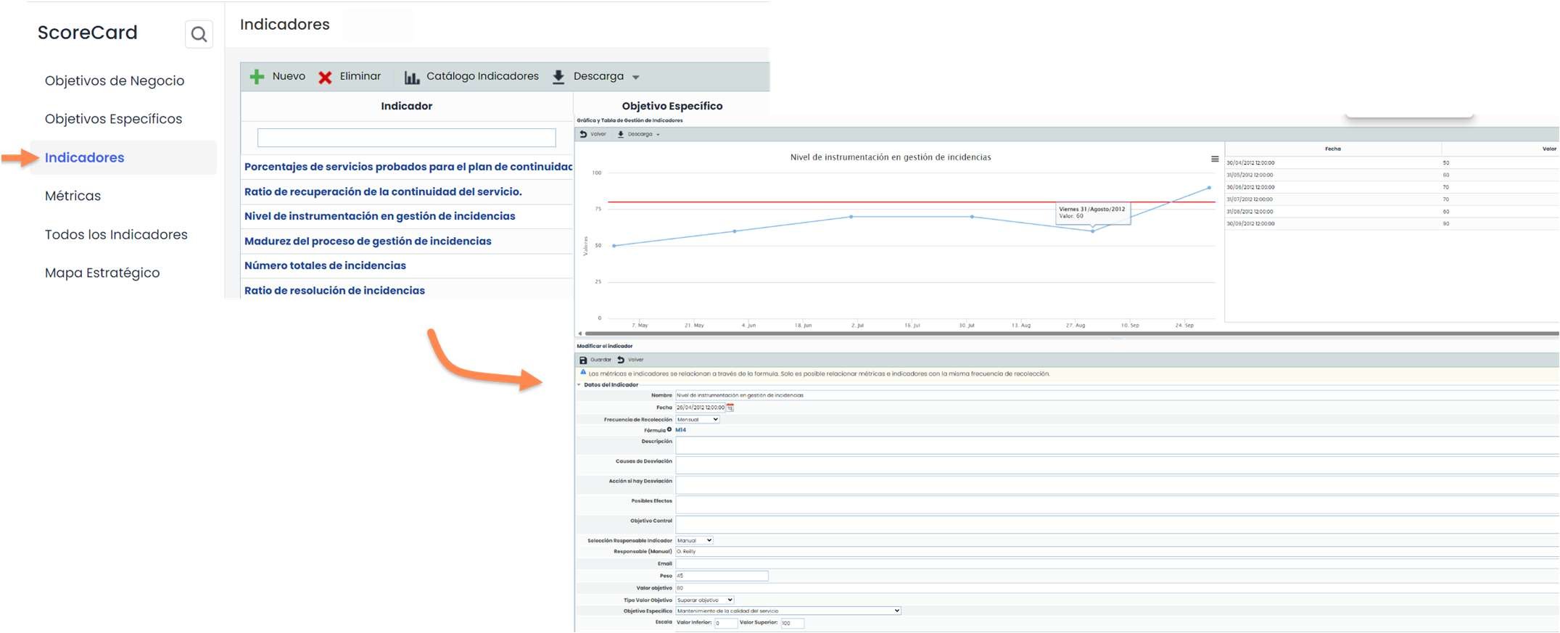Collapse the Datos del Indicador section
Viewport: 1560px width, 633px height.
point(579,384)
